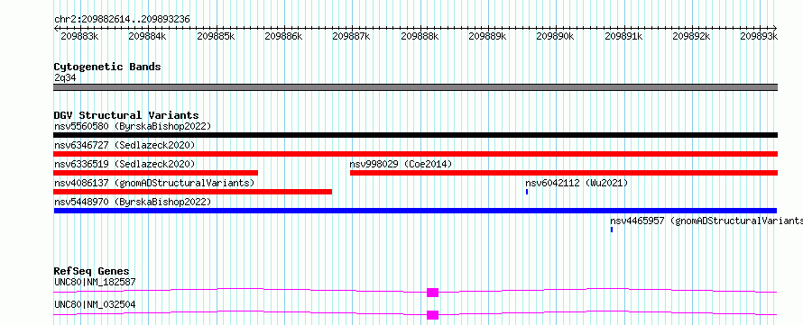The width and height of the screenshot is (803, 325).
Task: Open the UNC80|NM_182587 gene label
Action: point(96,282)
